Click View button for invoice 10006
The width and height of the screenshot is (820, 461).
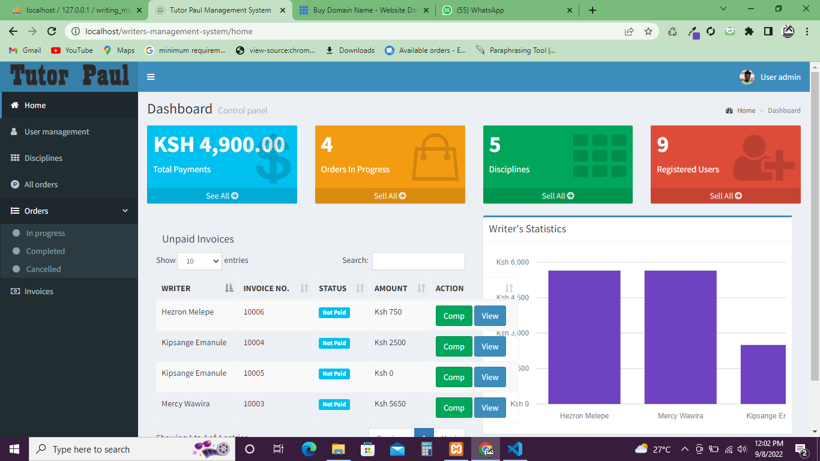coord(490,316)
